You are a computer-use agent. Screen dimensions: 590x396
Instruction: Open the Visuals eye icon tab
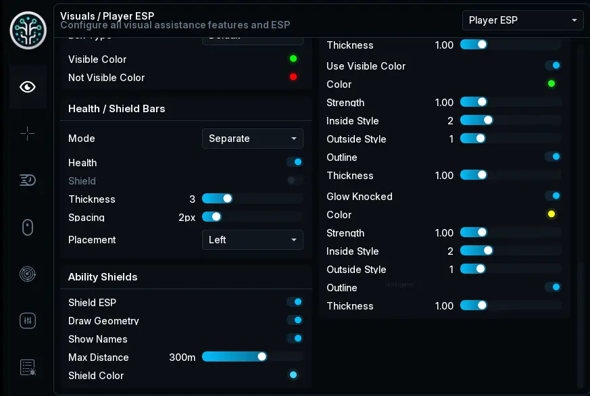pyautogui.click(x=28, y=87)
